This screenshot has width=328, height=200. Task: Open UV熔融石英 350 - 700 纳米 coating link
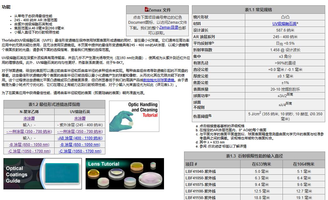(x=80, y=132)
